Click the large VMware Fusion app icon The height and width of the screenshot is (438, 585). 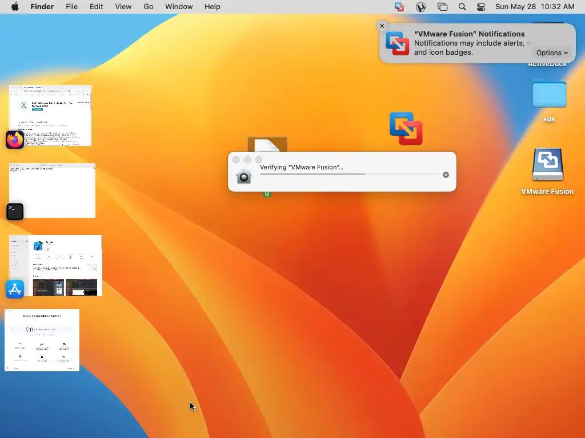pyautogui.click(x=406, y=128)
